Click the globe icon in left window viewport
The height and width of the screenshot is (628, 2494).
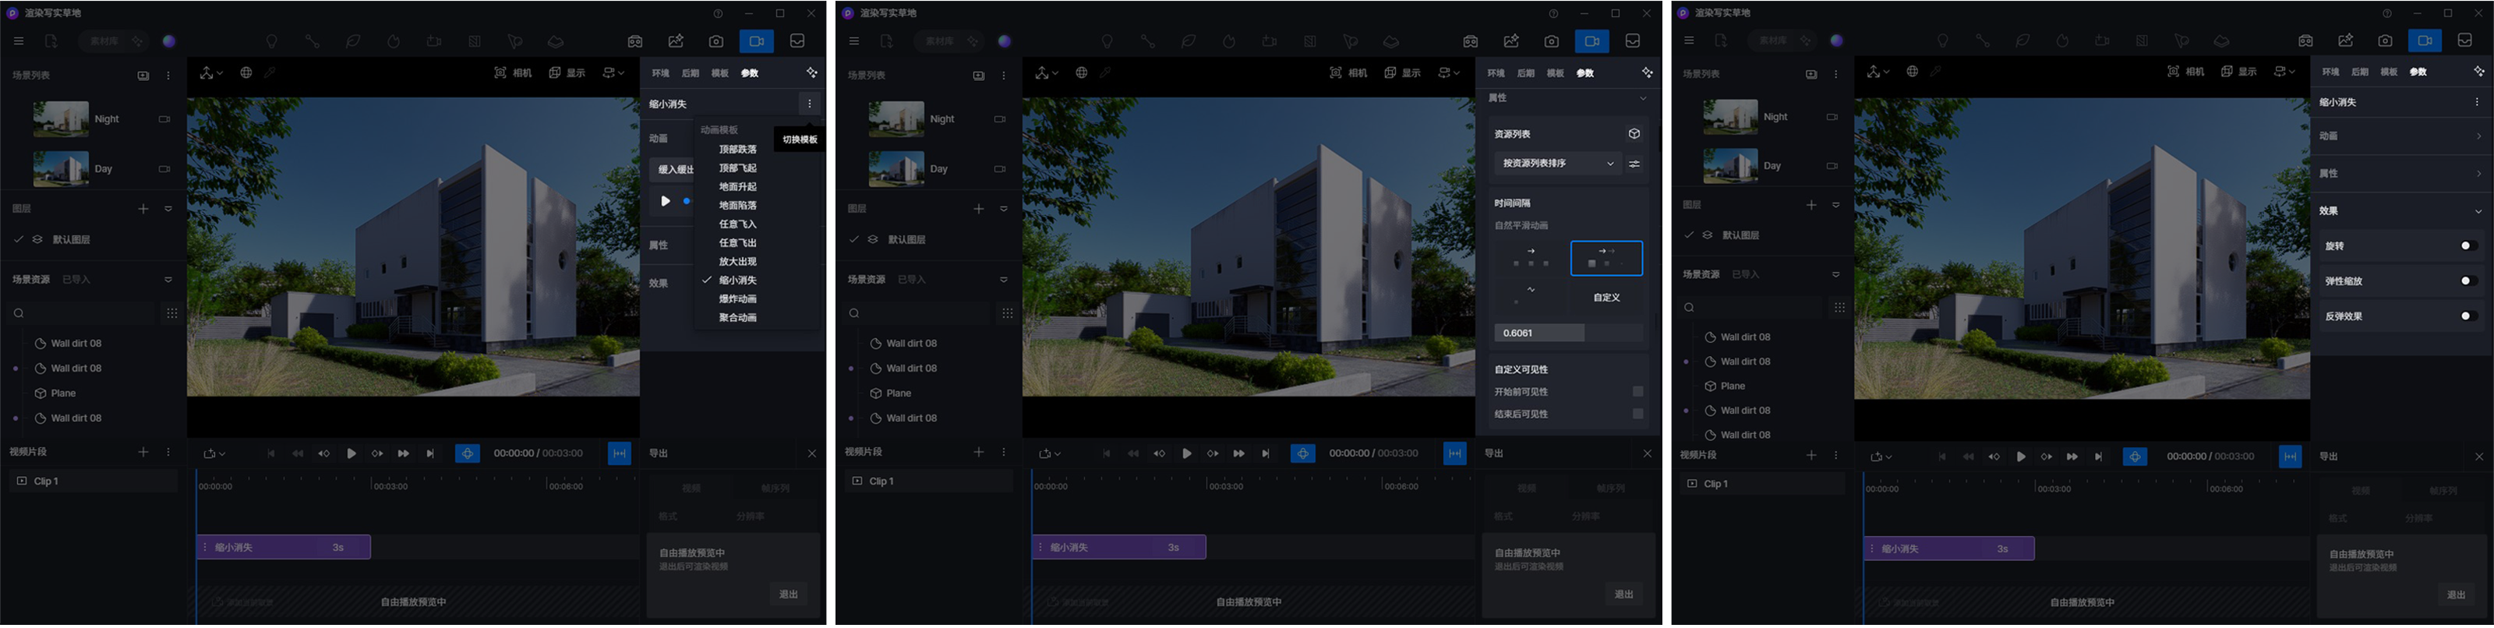pyautogui.click(x=246, y=72)
